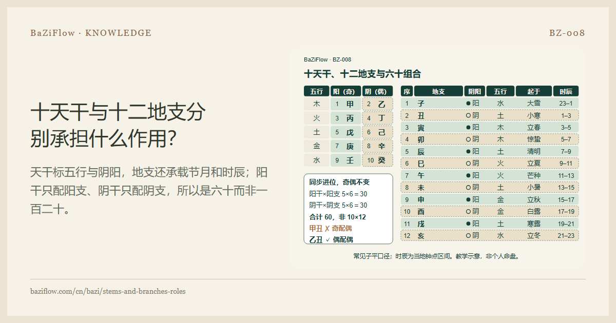Click the card title 十天干、十二地支与六十组合
Viewport: 616px width, 323px height.
pos(362,74)
